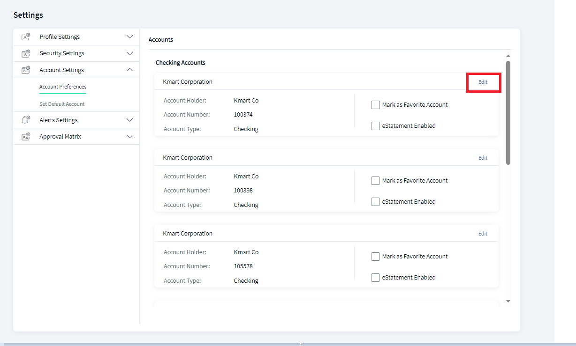Viewport: 576px width, 346px height.
Task: Enable eStatement for account 100398
Action: coord(375,202)
